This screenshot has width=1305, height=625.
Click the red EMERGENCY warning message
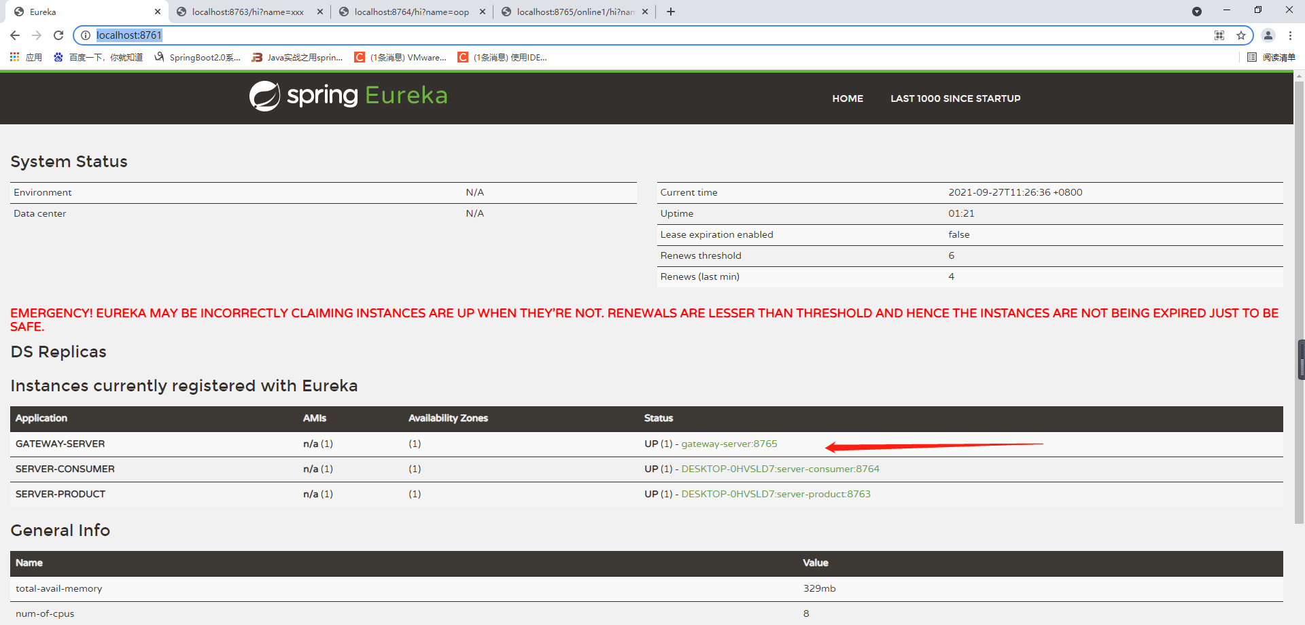644,319
